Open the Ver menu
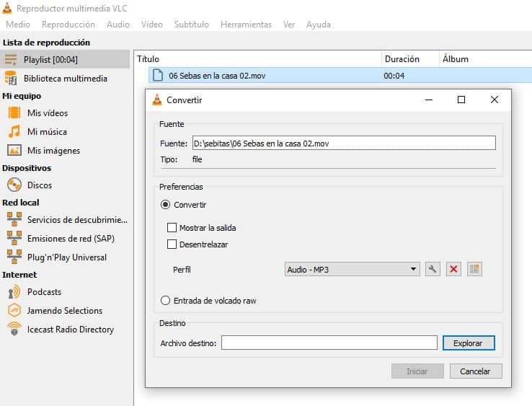Viewport: 532px width, 406px height. (289, 25)
